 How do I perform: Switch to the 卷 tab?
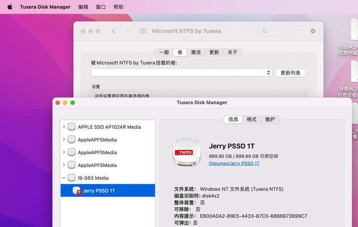point(180,52)
